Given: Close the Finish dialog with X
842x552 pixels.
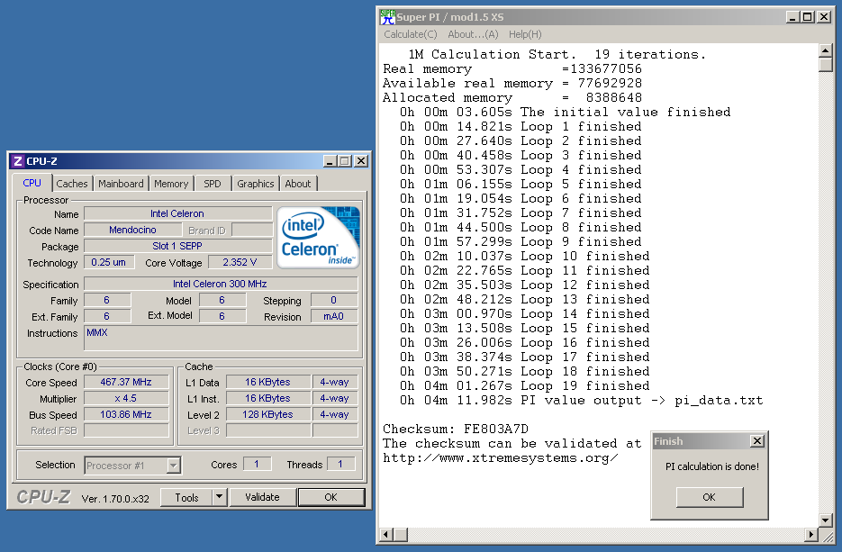Looking at the screenshot, I should 756,441.
